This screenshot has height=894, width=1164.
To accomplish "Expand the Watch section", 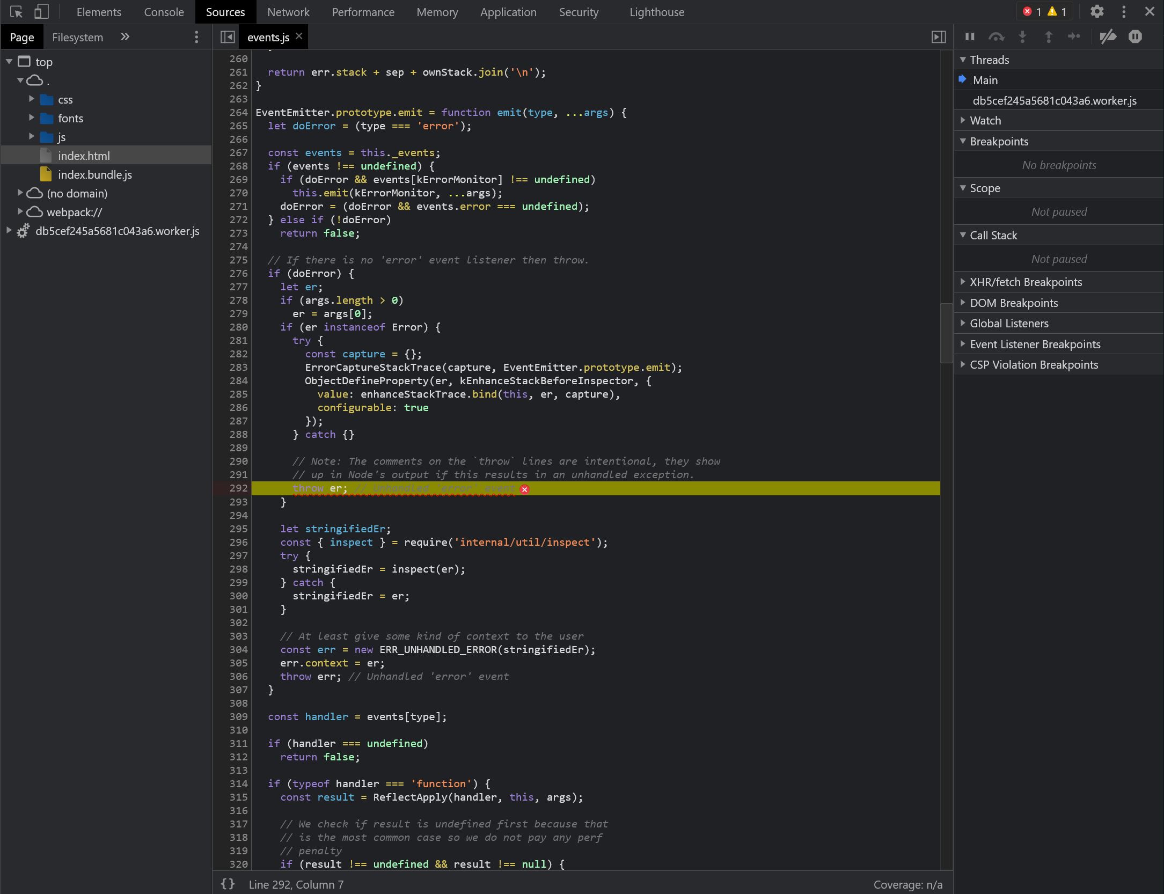I will click(x=985, y=120).
